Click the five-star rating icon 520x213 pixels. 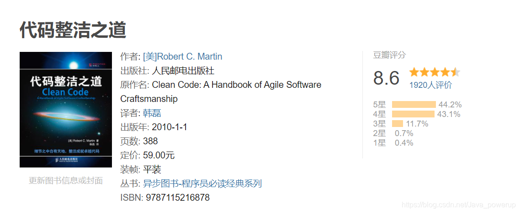click(435, 72)
